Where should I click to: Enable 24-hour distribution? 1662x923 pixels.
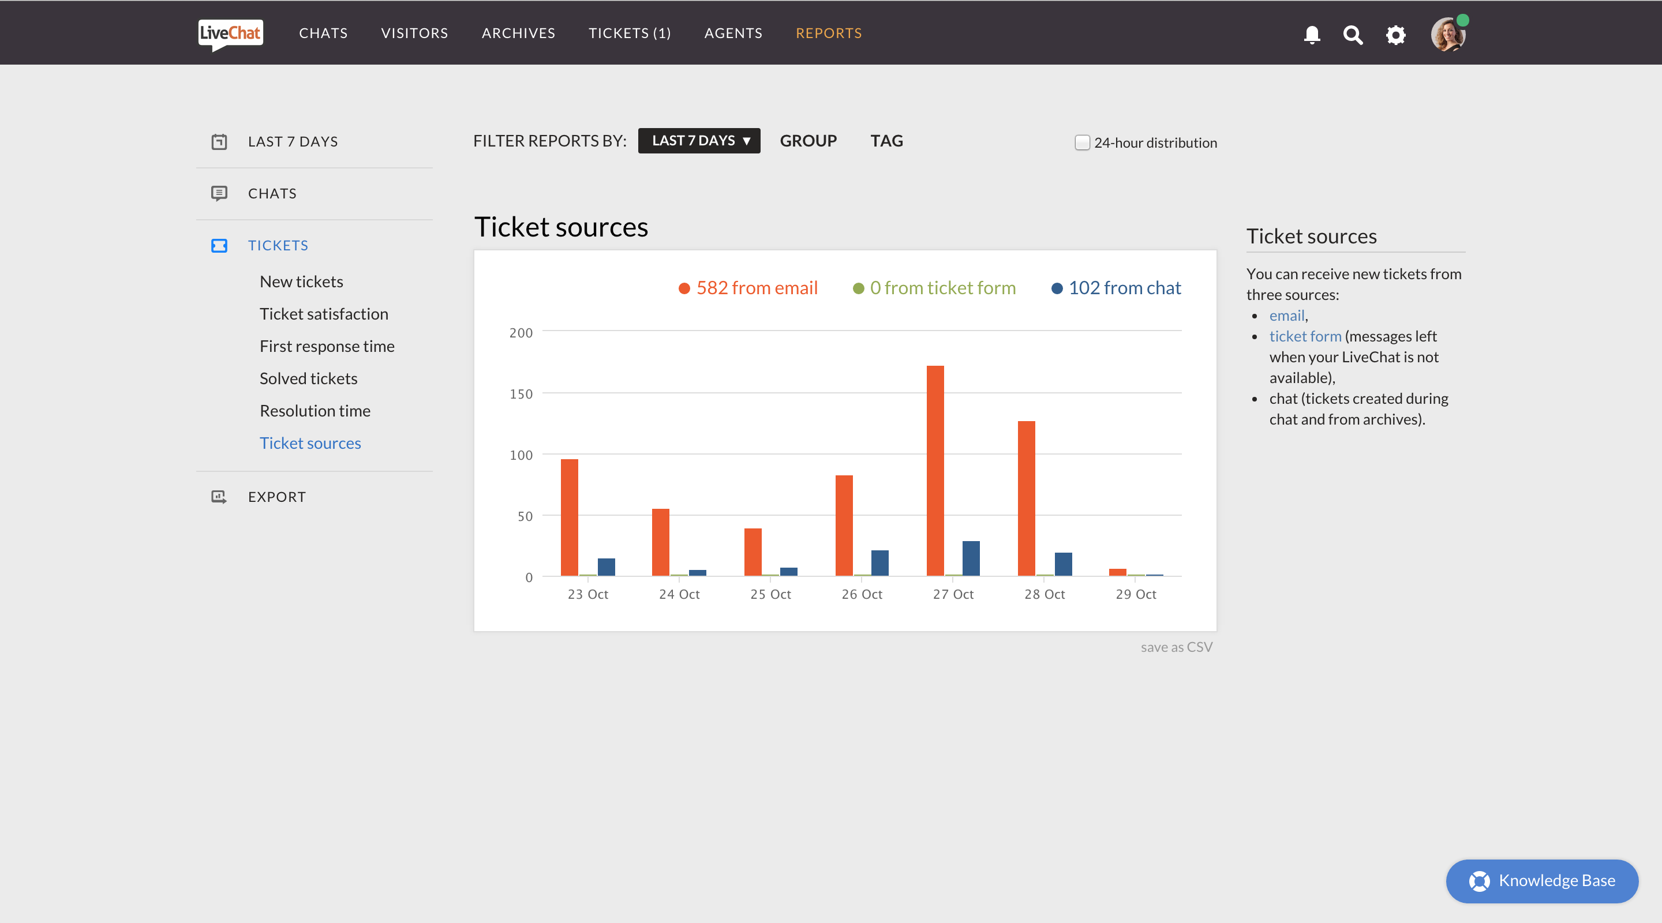pos(1082,142)
